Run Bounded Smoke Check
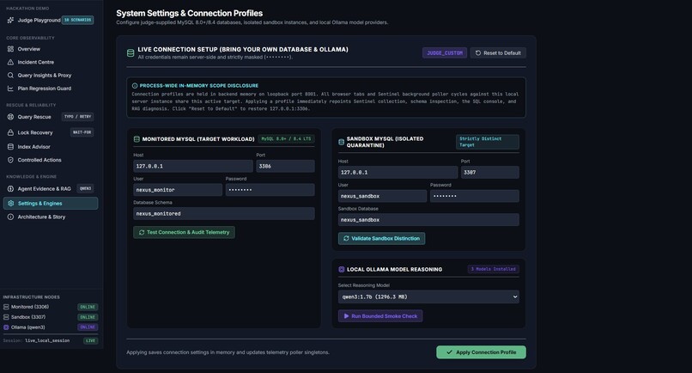Image resolution: width=692 pixels, height=373 pixels. pyautogui.click(x=380, y=316)
